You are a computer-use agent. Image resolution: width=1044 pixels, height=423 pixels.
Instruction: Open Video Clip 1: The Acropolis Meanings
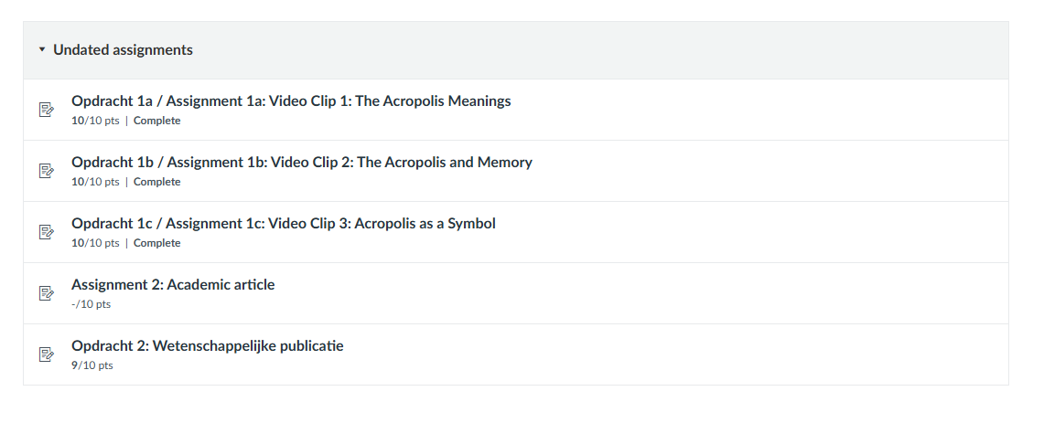(291, 101)
